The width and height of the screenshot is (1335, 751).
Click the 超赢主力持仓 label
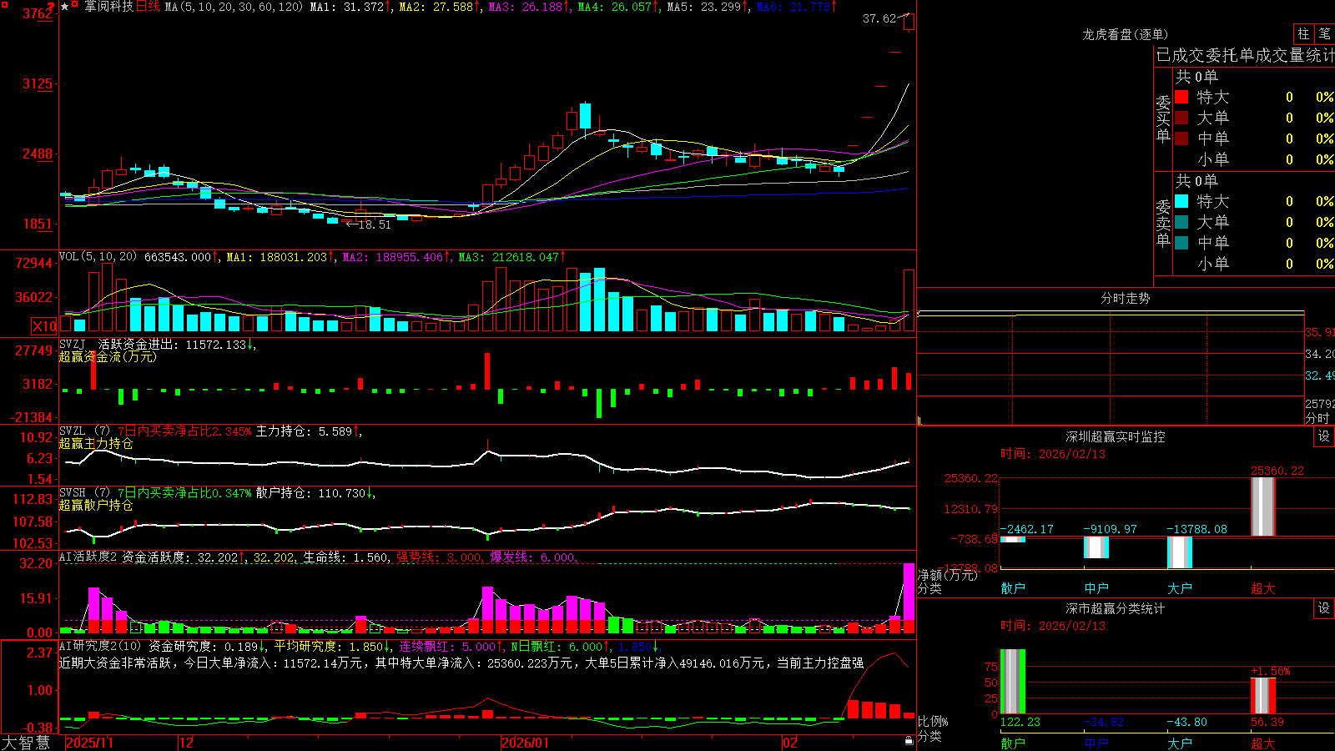96,444
